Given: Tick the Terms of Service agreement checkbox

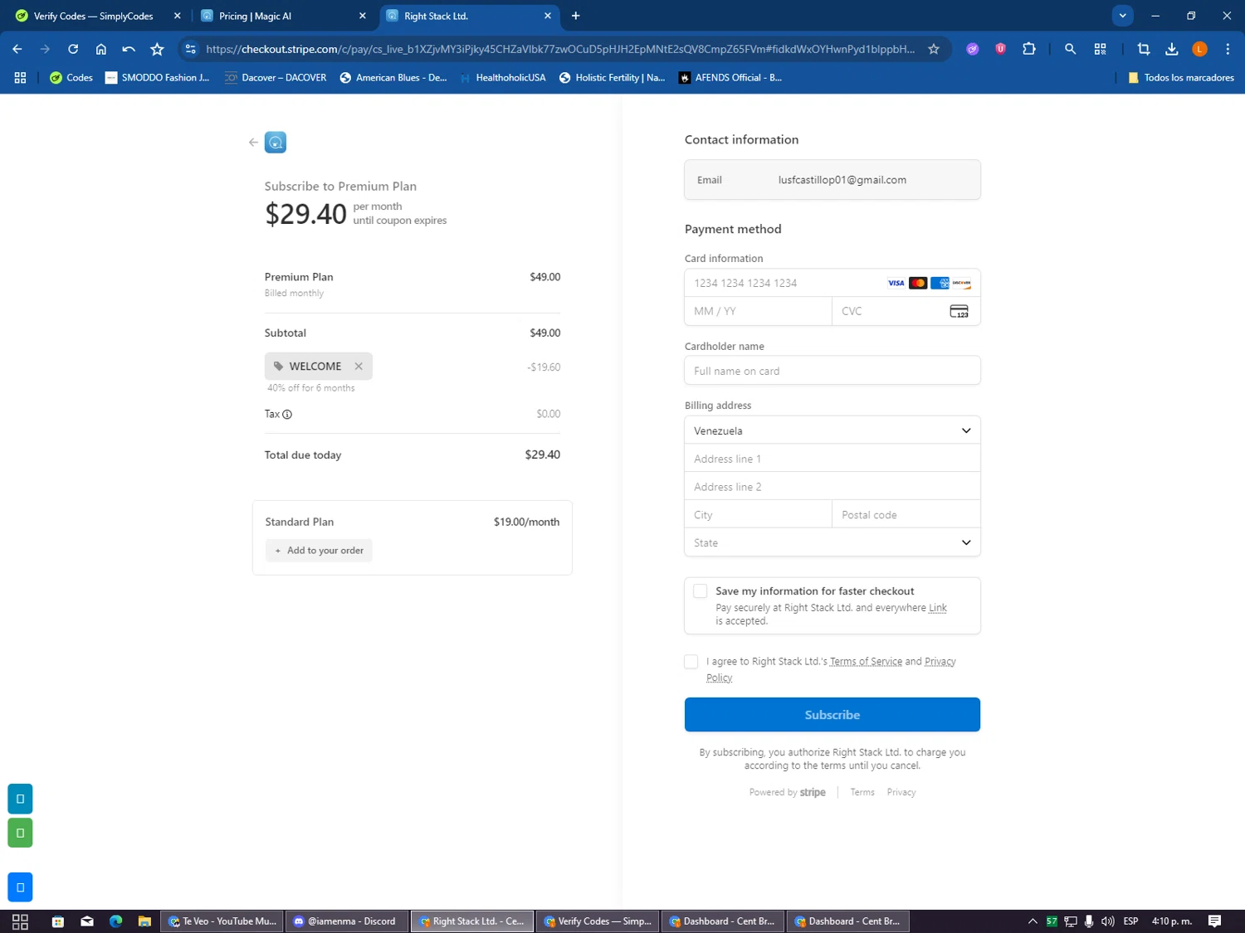Looking at the screenshot, I should click(691, 662).
